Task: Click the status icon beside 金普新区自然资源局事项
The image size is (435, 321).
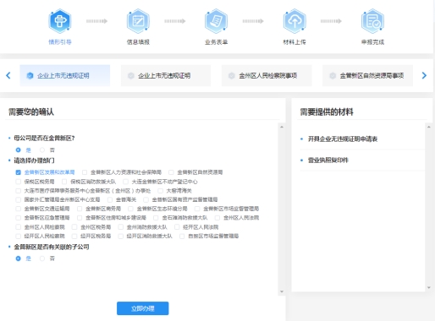Action: point(333,75)
